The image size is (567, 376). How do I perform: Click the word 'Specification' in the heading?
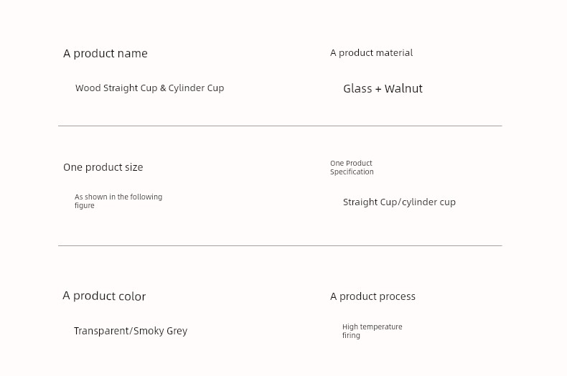pos(352,172)
